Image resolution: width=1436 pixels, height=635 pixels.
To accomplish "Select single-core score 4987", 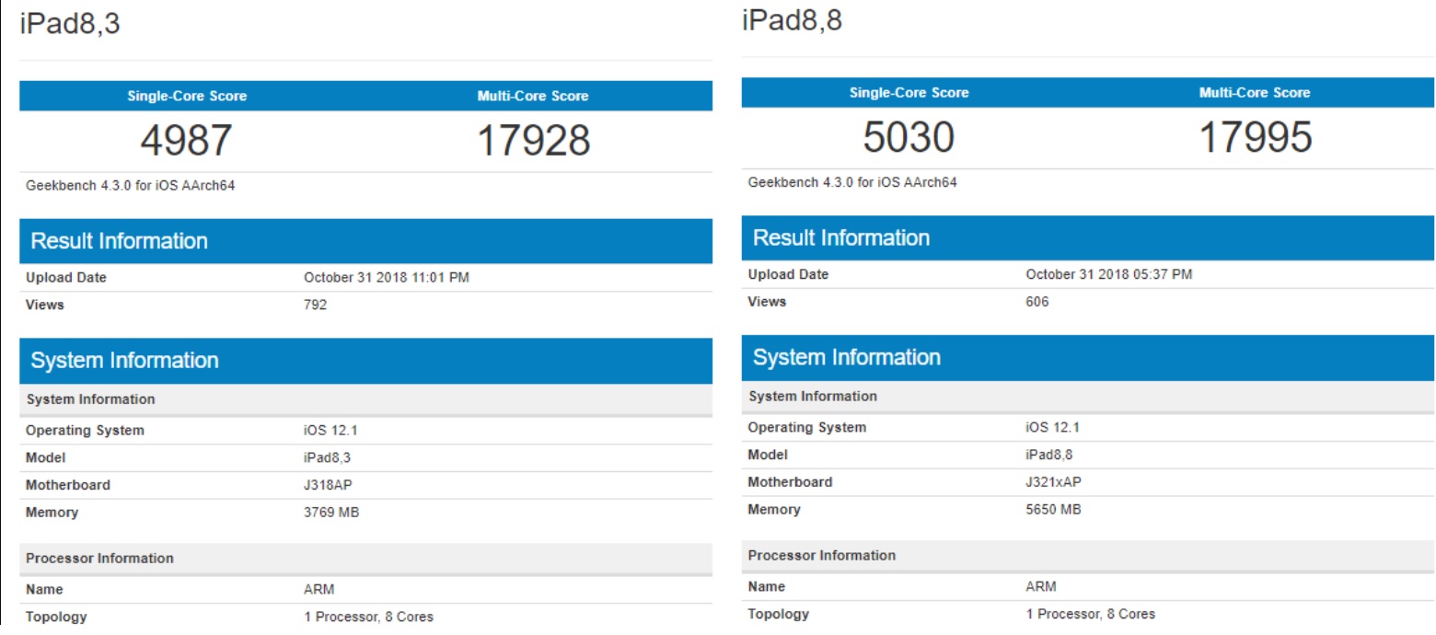I will [x=187, y=140].
